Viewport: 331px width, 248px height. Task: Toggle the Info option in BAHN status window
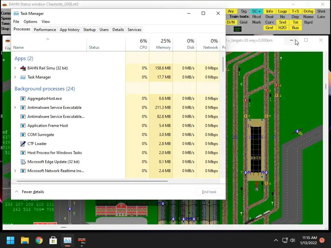click(x=270, y=11)
